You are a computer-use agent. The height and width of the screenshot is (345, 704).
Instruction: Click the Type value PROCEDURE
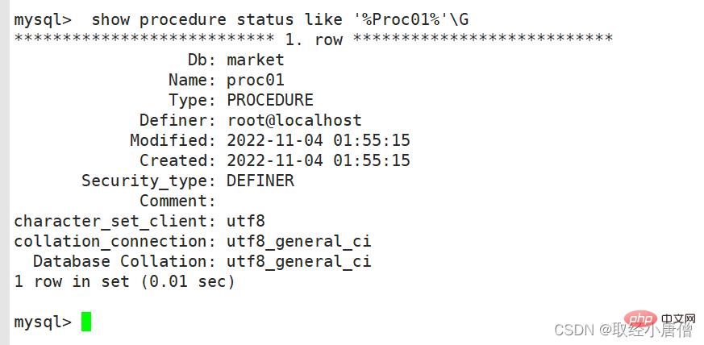tap(269, 100)
